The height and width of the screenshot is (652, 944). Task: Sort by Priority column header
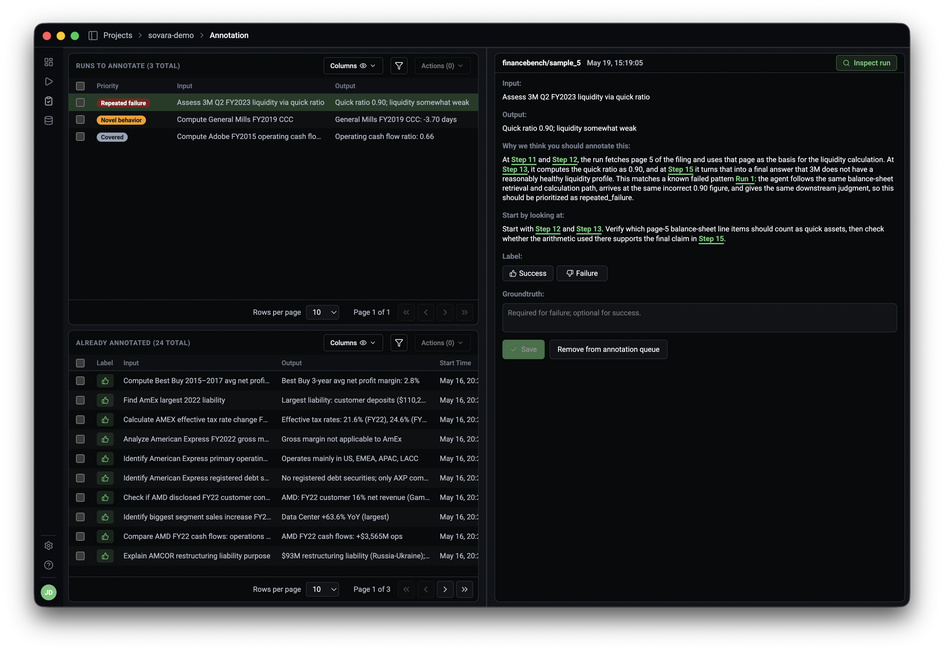tap(107, 86)
